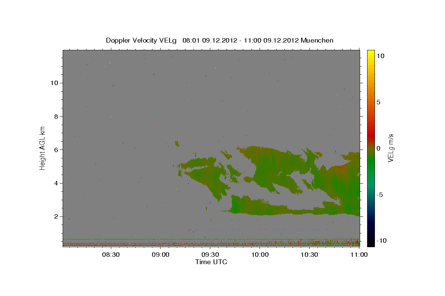Click the colorbar value 5 label

point(378,102)
